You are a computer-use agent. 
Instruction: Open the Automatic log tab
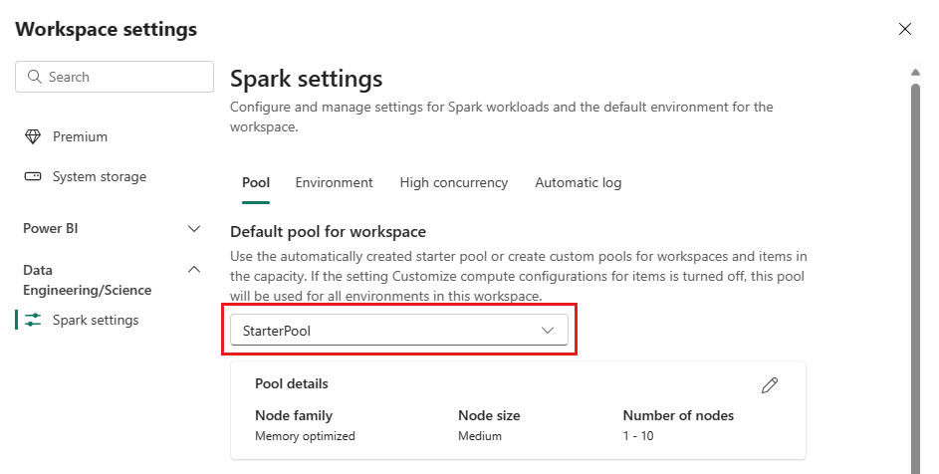click(x=579, y=183)
